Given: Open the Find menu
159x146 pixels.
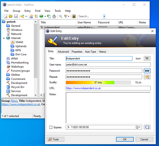Looking at the screenshot, I should coord(37,11).
